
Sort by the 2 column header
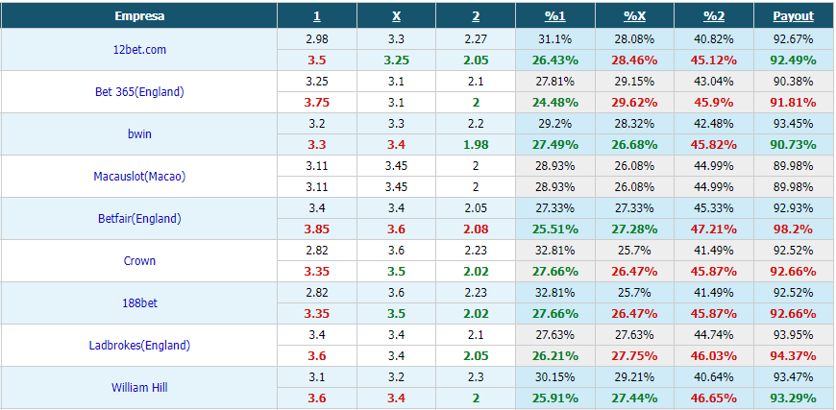476,16
